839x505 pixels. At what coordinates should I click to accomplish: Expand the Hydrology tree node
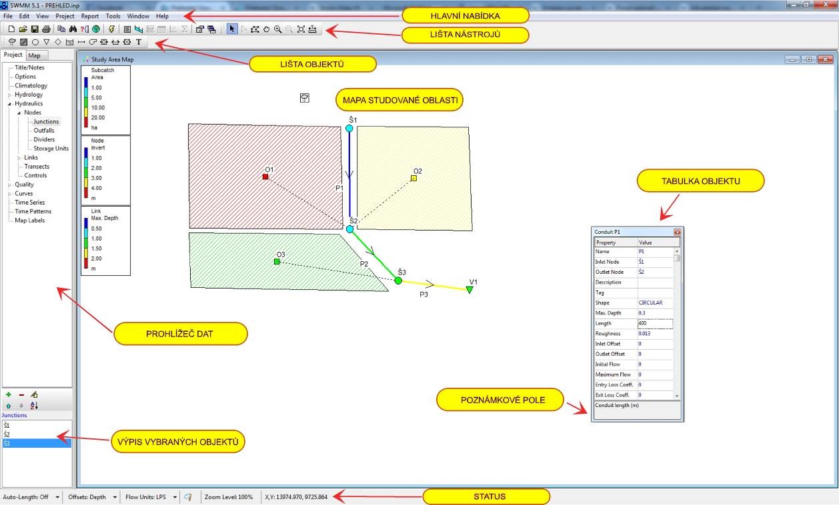pos(9,95)
